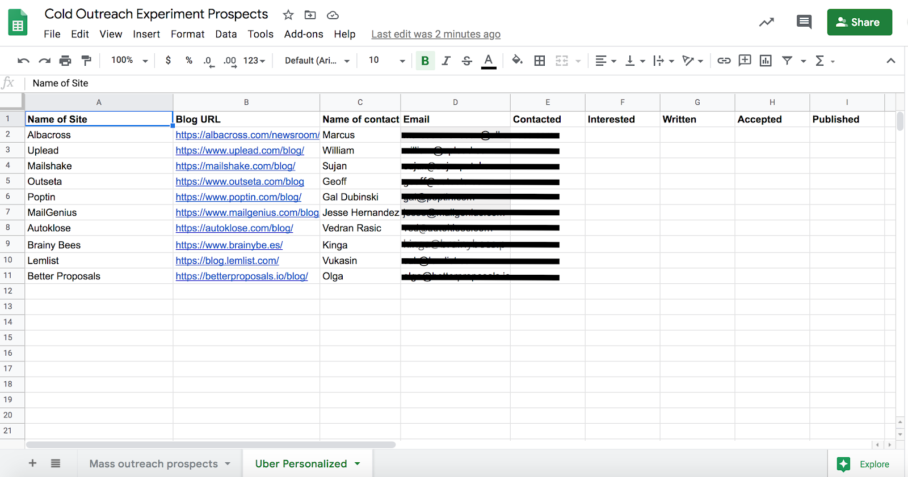Open the Uber Personalized tab dropdown arrow
This screenshot has height=477, width=908.
click(358, 463)
